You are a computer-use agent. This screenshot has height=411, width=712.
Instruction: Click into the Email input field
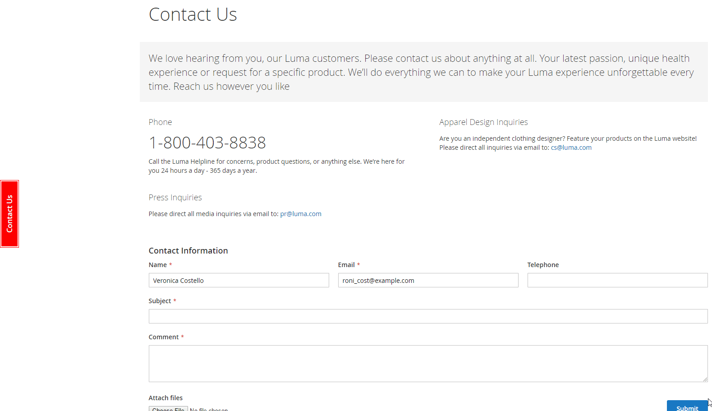click(x=428, y=280)
